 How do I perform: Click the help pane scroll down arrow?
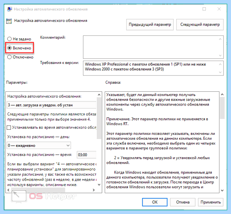[222, 190]
